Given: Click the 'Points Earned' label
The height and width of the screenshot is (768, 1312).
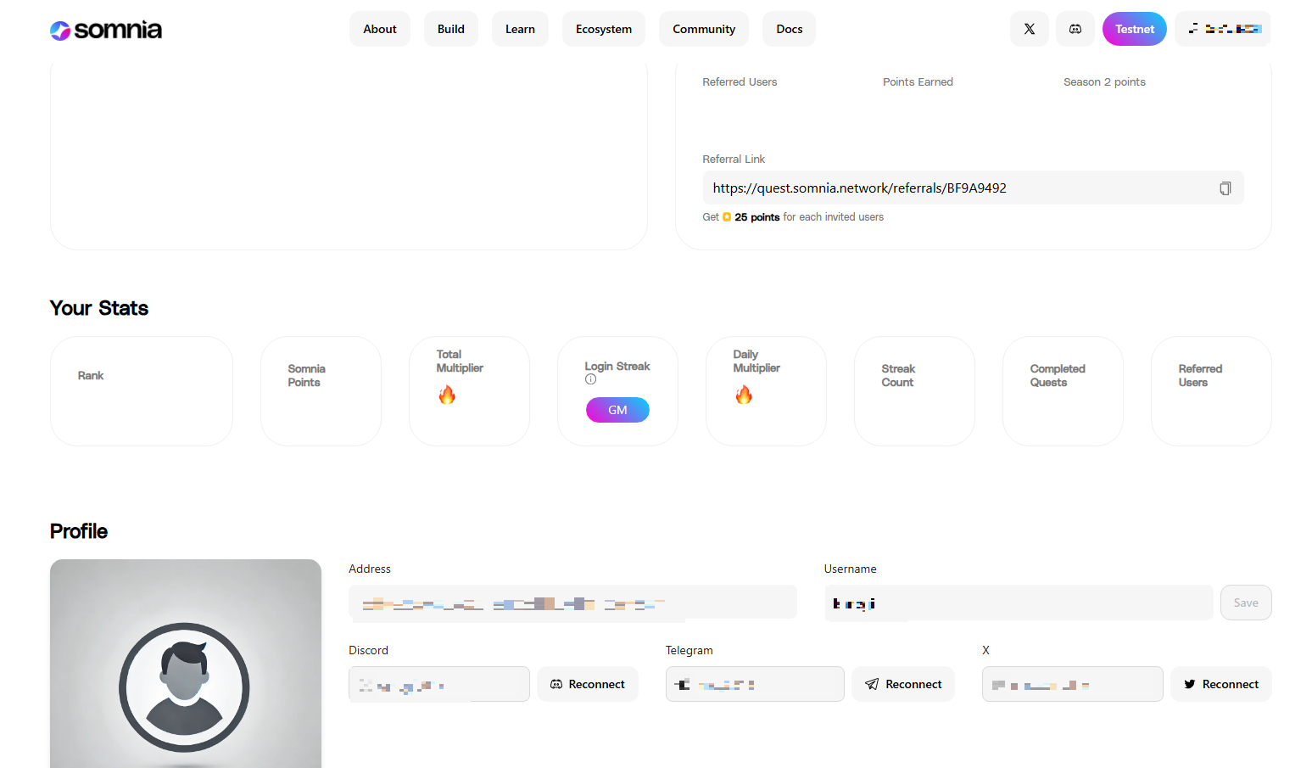Looking at the screenshot, I should (918, 82).
